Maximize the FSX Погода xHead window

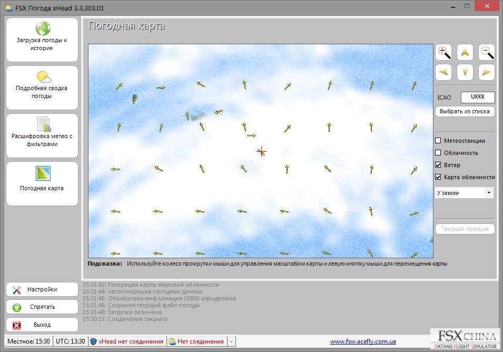467,6
